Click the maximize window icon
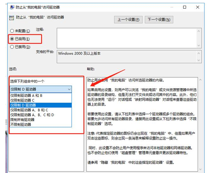The height and width of the screenshot is (173, 209). click(184, 7)
